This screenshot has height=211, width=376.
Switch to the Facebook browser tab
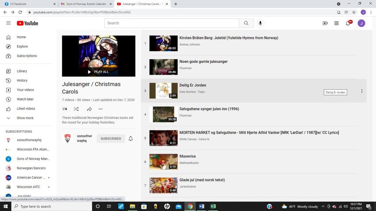click(29, 4)
